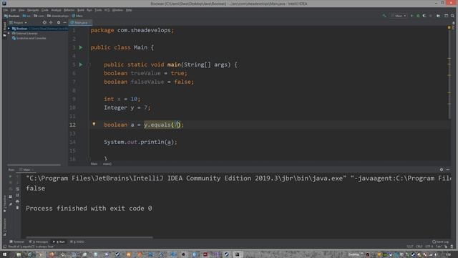Hide the Run panel with the minus icon
Viewport: 458px width, 258px height.
point(448,170)
